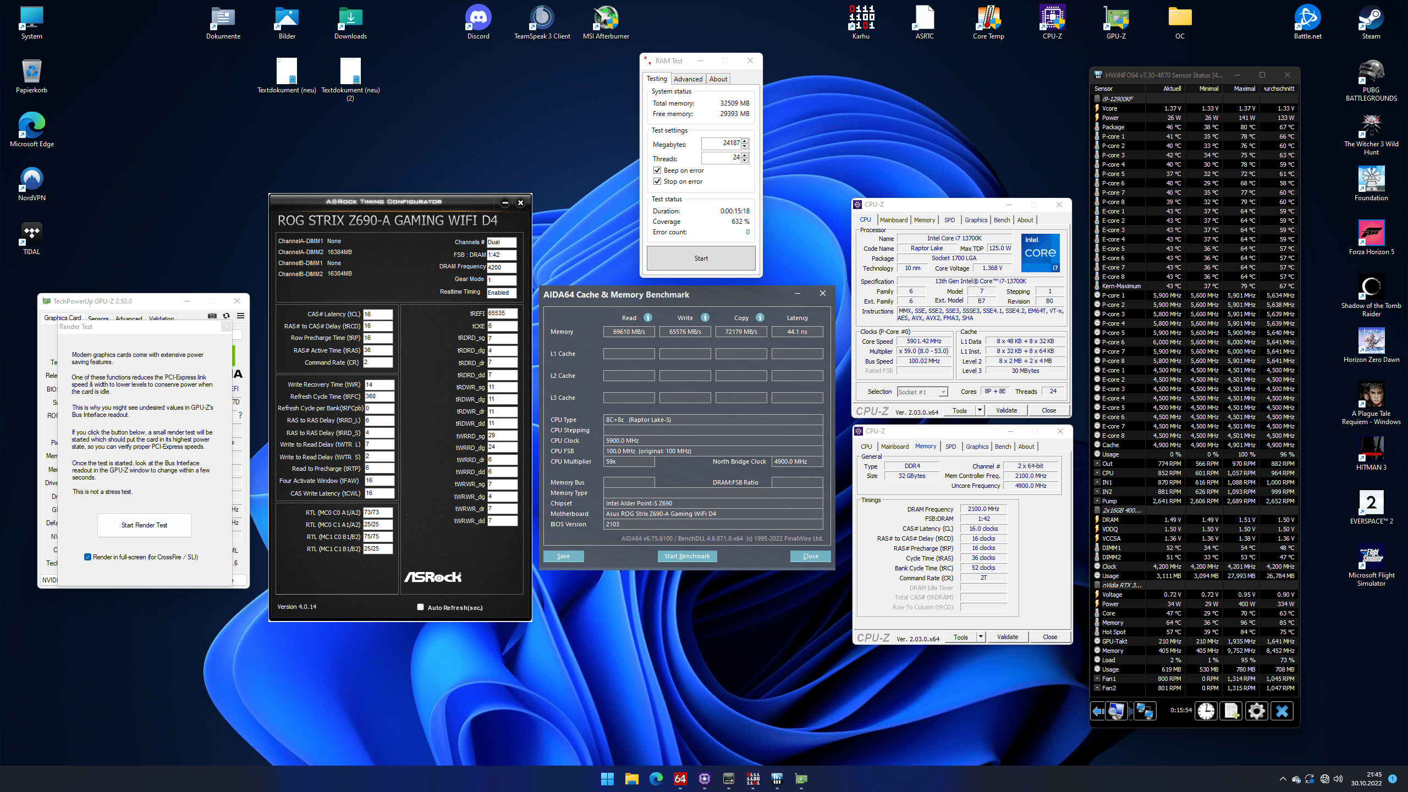
Task: Collapse nVidia RTX sensor group in HWiNFO
Action: (x=1097, y=585)
